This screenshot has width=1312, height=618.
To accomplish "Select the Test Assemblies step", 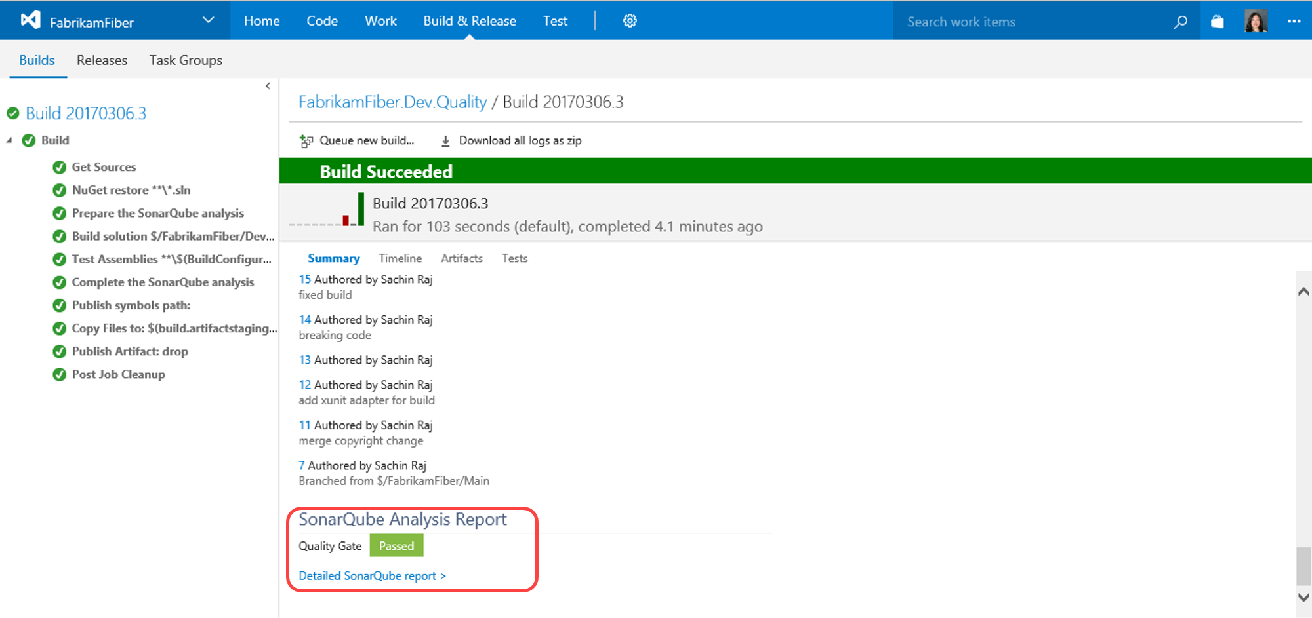I will pyautogui.click(x=171, y=259).
